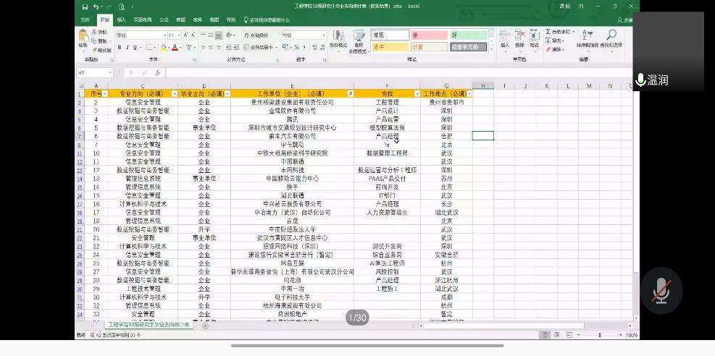Click the font color red A icon
715x356 pixels.
(175, 48)
